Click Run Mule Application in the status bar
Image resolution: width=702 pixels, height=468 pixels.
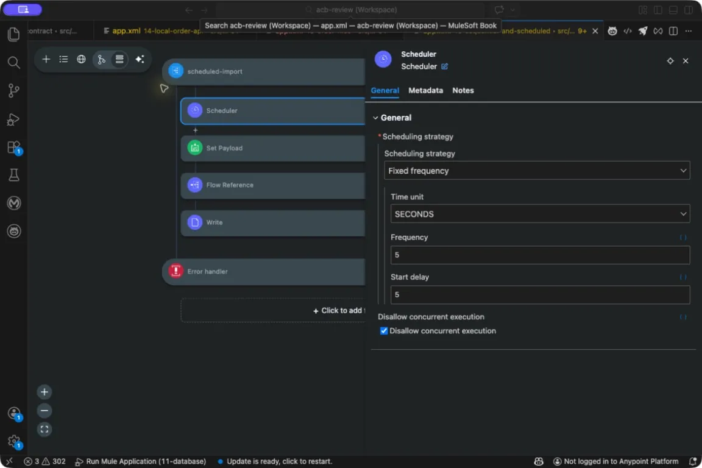(x=141, y=461)
